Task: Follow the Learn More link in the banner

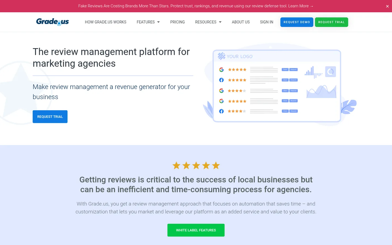Action: pyautogui.click(x=301, y=6)
